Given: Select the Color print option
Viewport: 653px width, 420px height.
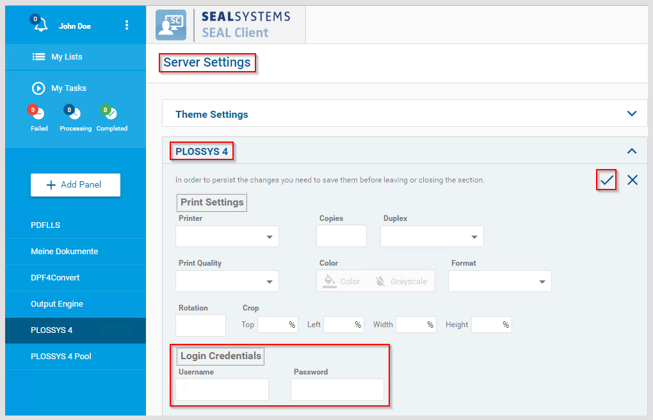Looking at the screenshot, I should point(343,281).
